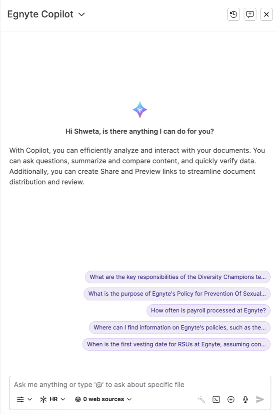278x414 pixels.
Task: Open the prompt library terminal icon
Action: point(216,399)
